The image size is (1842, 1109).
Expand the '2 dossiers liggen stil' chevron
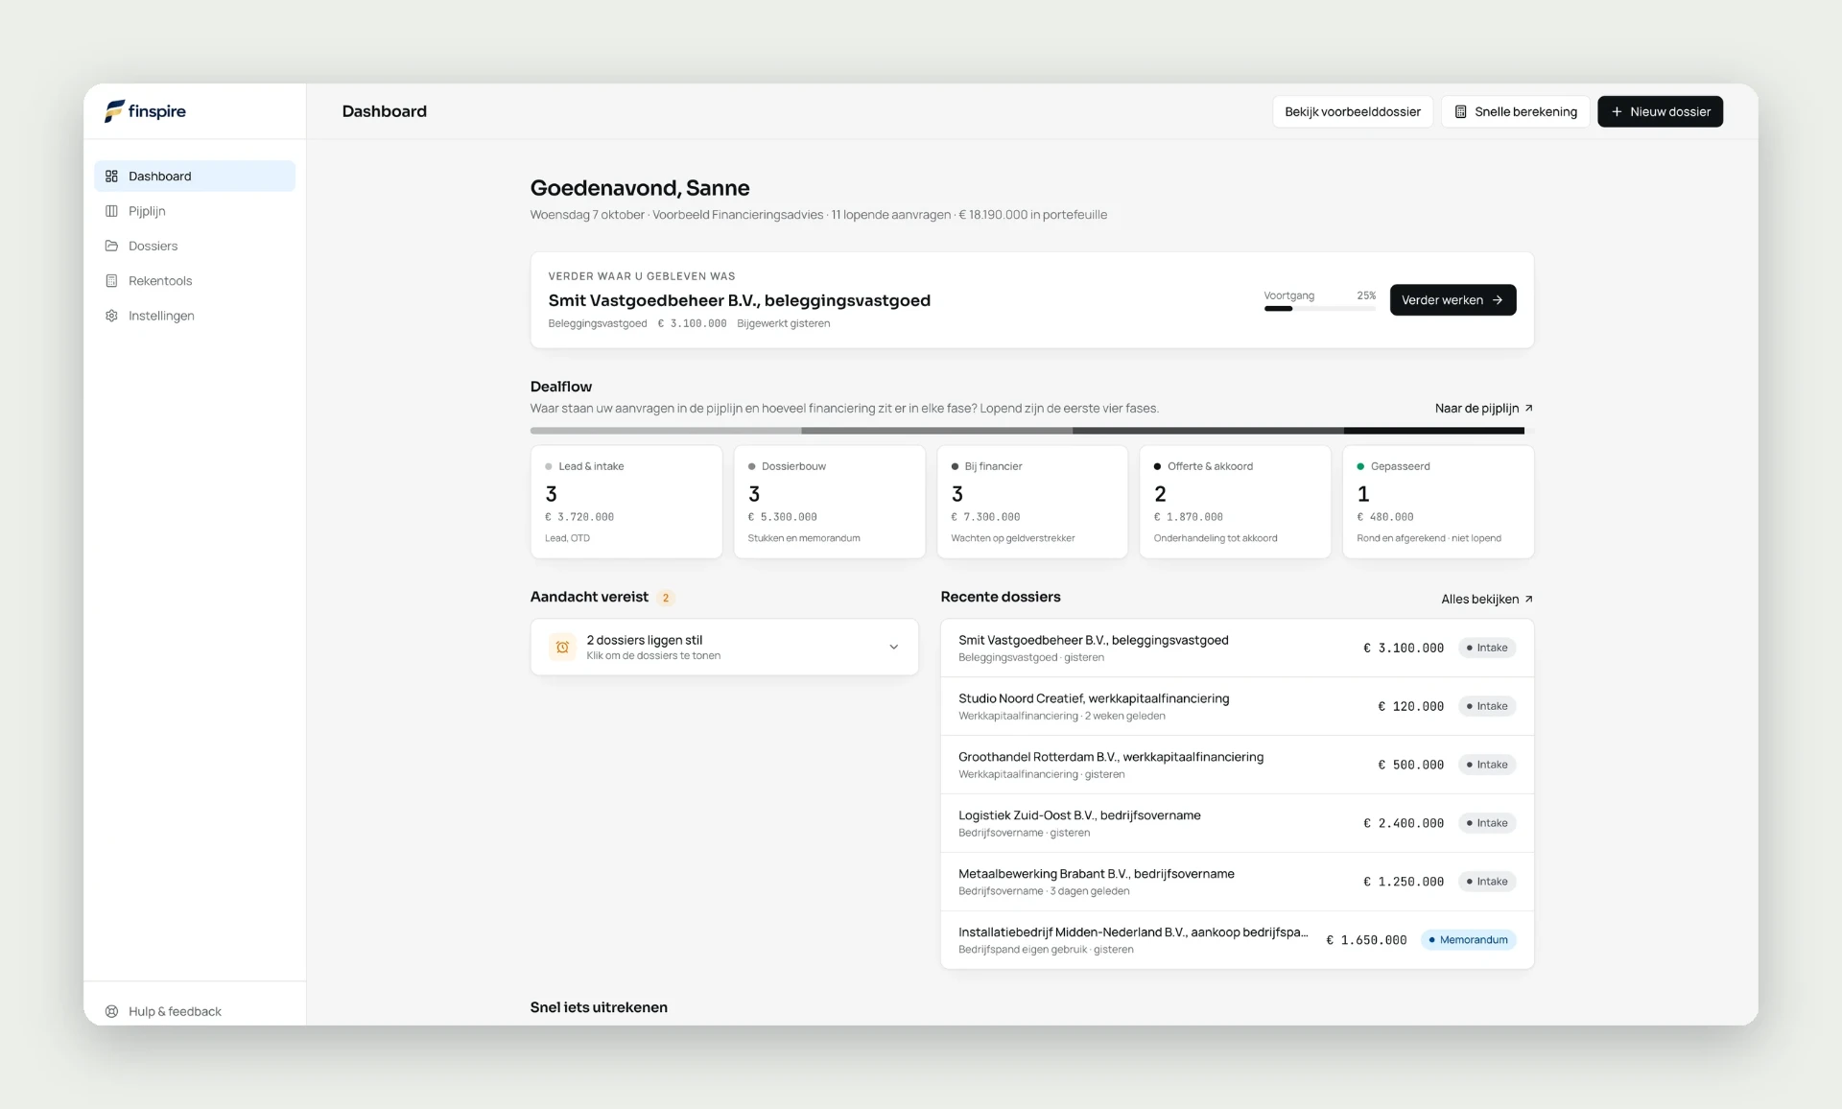pyautogui.click(x=893, y=648)
